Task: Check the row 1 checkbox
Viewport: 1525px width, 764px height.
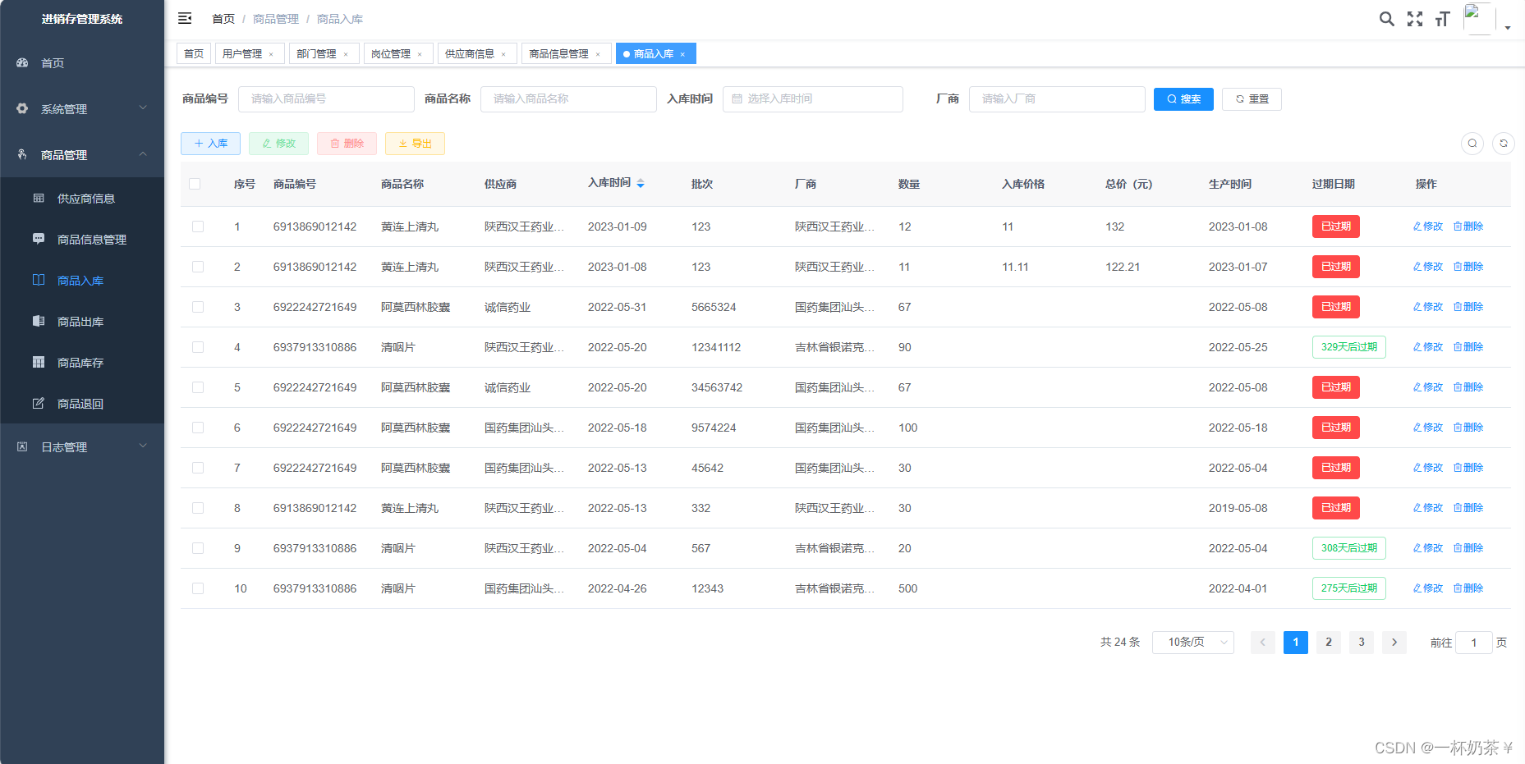Action: [198, 226]
